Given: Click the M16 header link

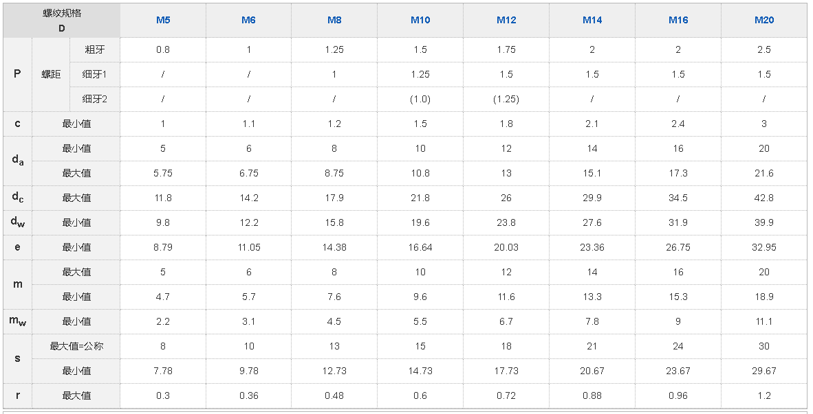Looking at the screenshot, I should click(x=678, y=20).
